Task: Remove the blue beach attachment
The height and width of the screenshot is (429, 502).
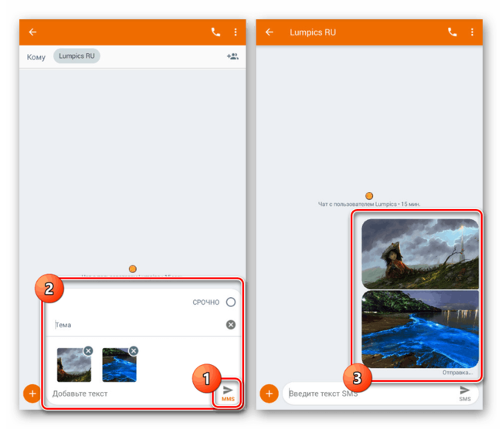Action: click(x=134, y=351)
